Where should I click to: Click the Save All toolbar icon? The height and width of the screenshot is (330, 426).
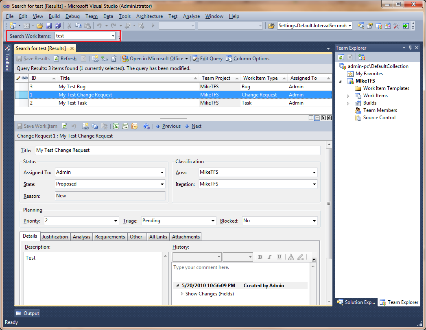tap(58, 26)
